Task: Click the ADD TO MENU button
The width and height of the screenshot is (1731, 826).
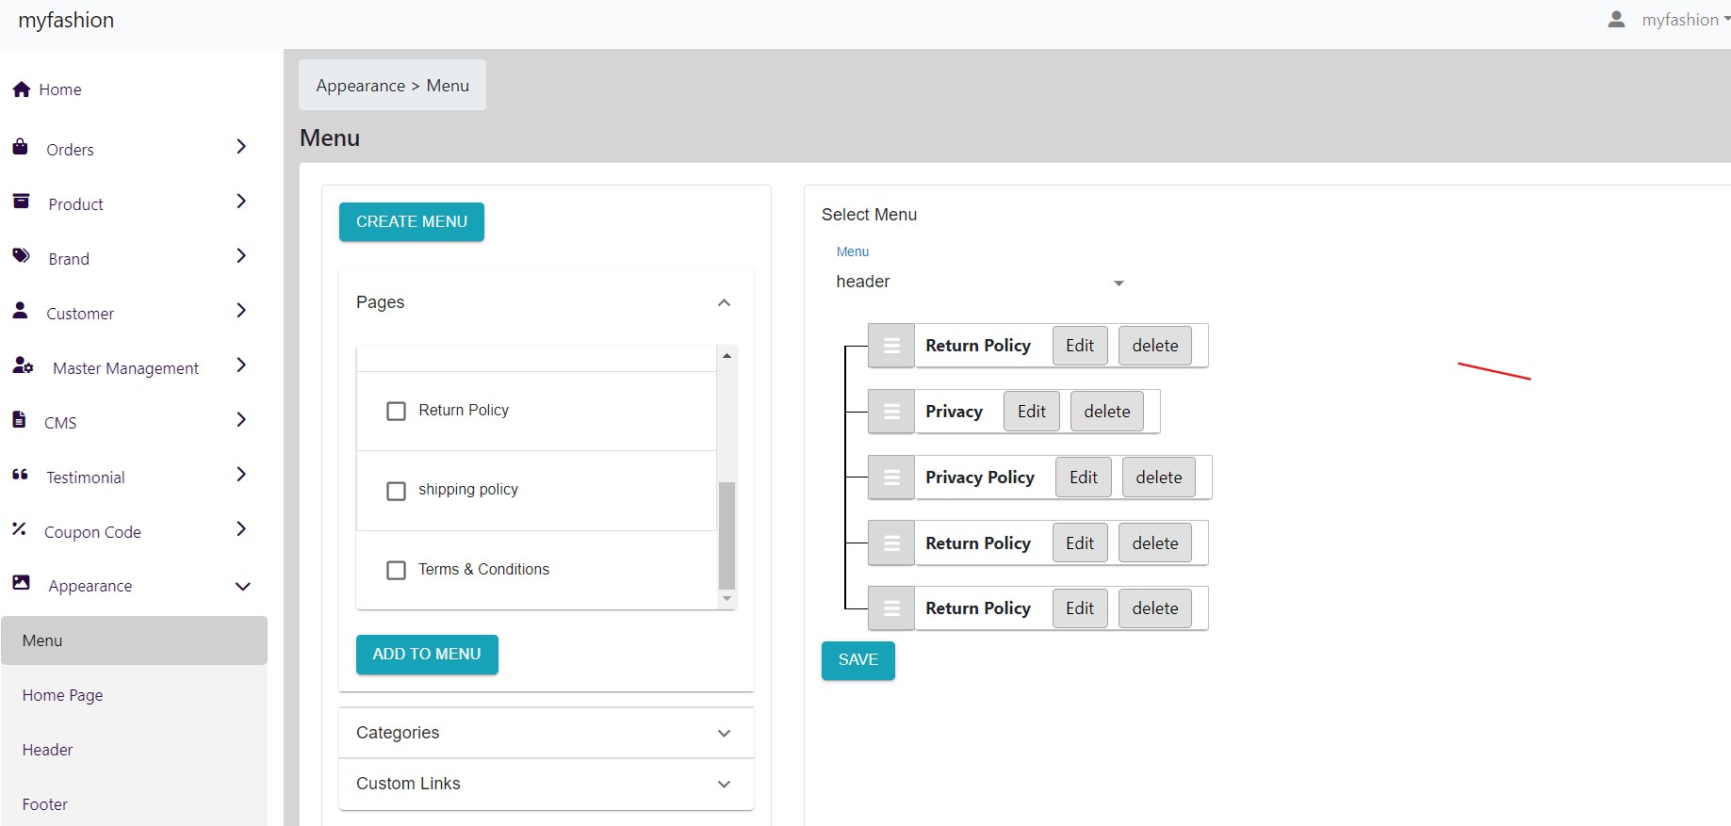Action: pos(427,655)
